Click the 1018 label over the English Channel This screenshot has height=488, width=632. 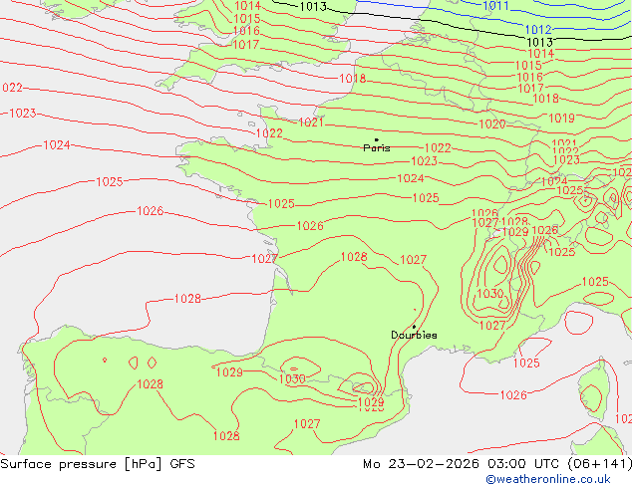[x=353, y=78]
